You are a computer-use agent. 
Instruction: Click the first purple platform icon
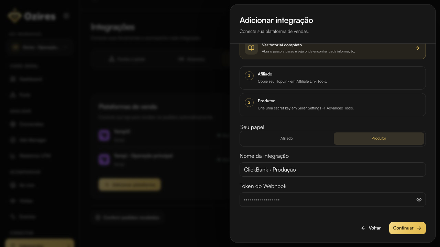pos(104,136)
